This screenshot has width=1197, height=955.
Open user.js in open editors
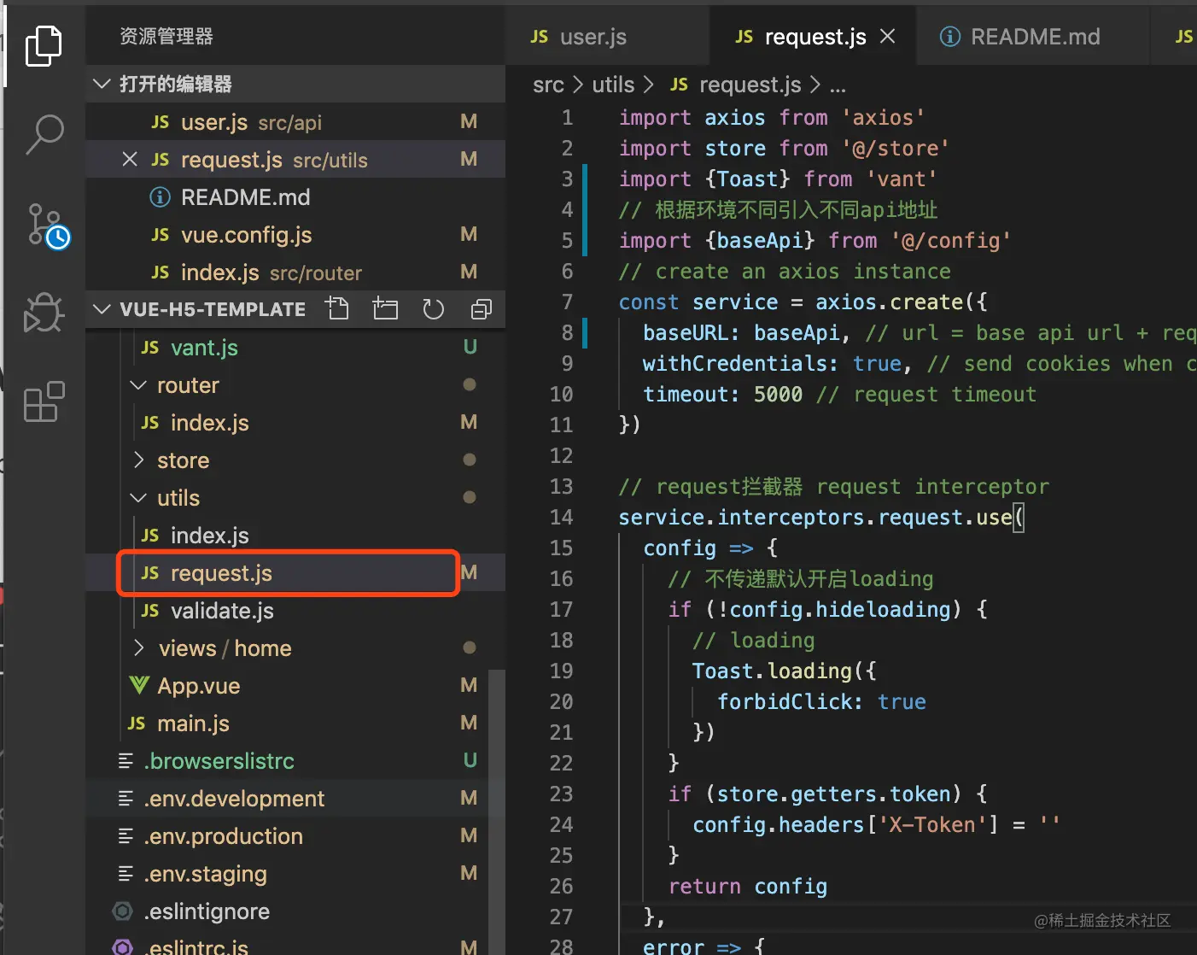pos(295,122)
